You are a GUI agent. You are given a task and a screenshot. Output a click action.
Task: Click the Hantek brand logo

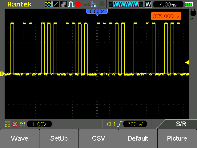coord(19,5)
